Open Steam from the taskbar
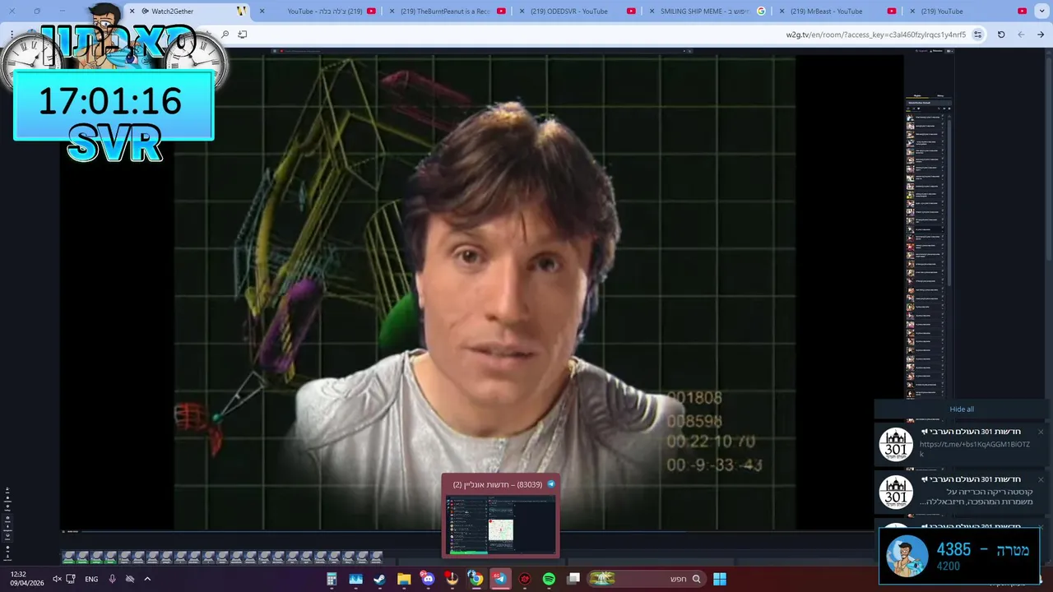Screen dimensions: 1053x592 [x=380, y=579]
